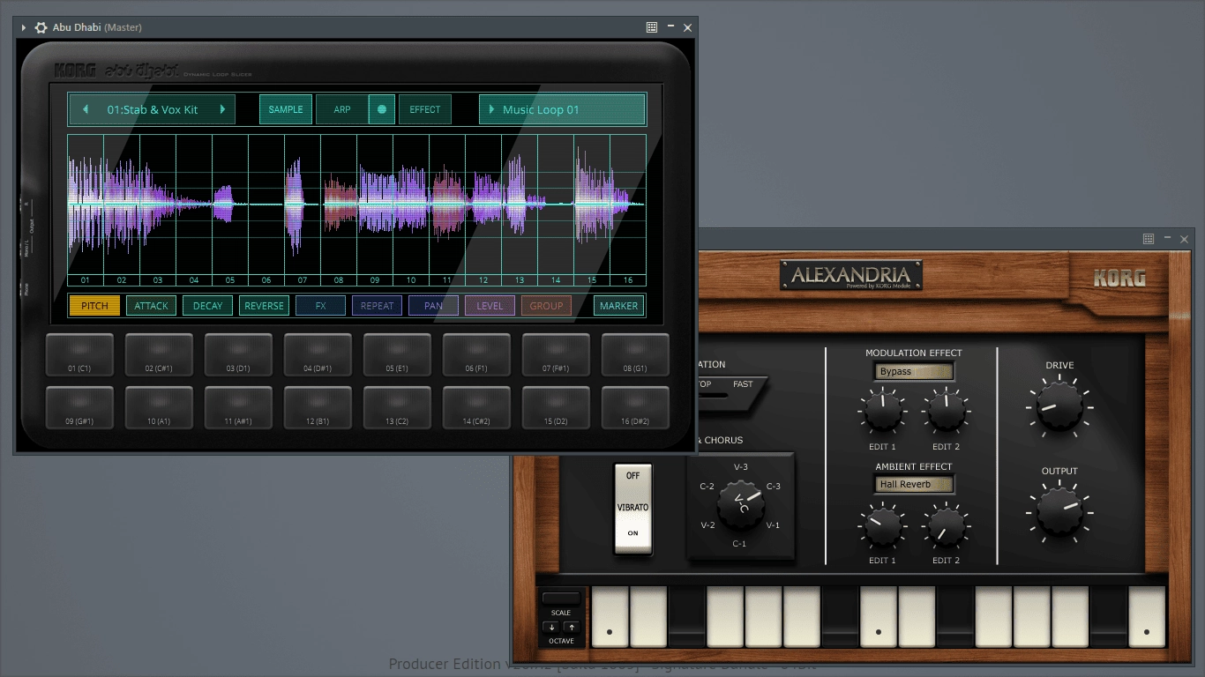Toggle the VIBRATO off/on rocker switch
The image size is (1205, 677).
(633, 509)
